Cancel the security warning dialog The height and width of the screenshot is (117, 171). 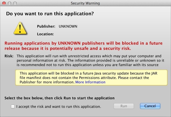click(x=150, y=106)
